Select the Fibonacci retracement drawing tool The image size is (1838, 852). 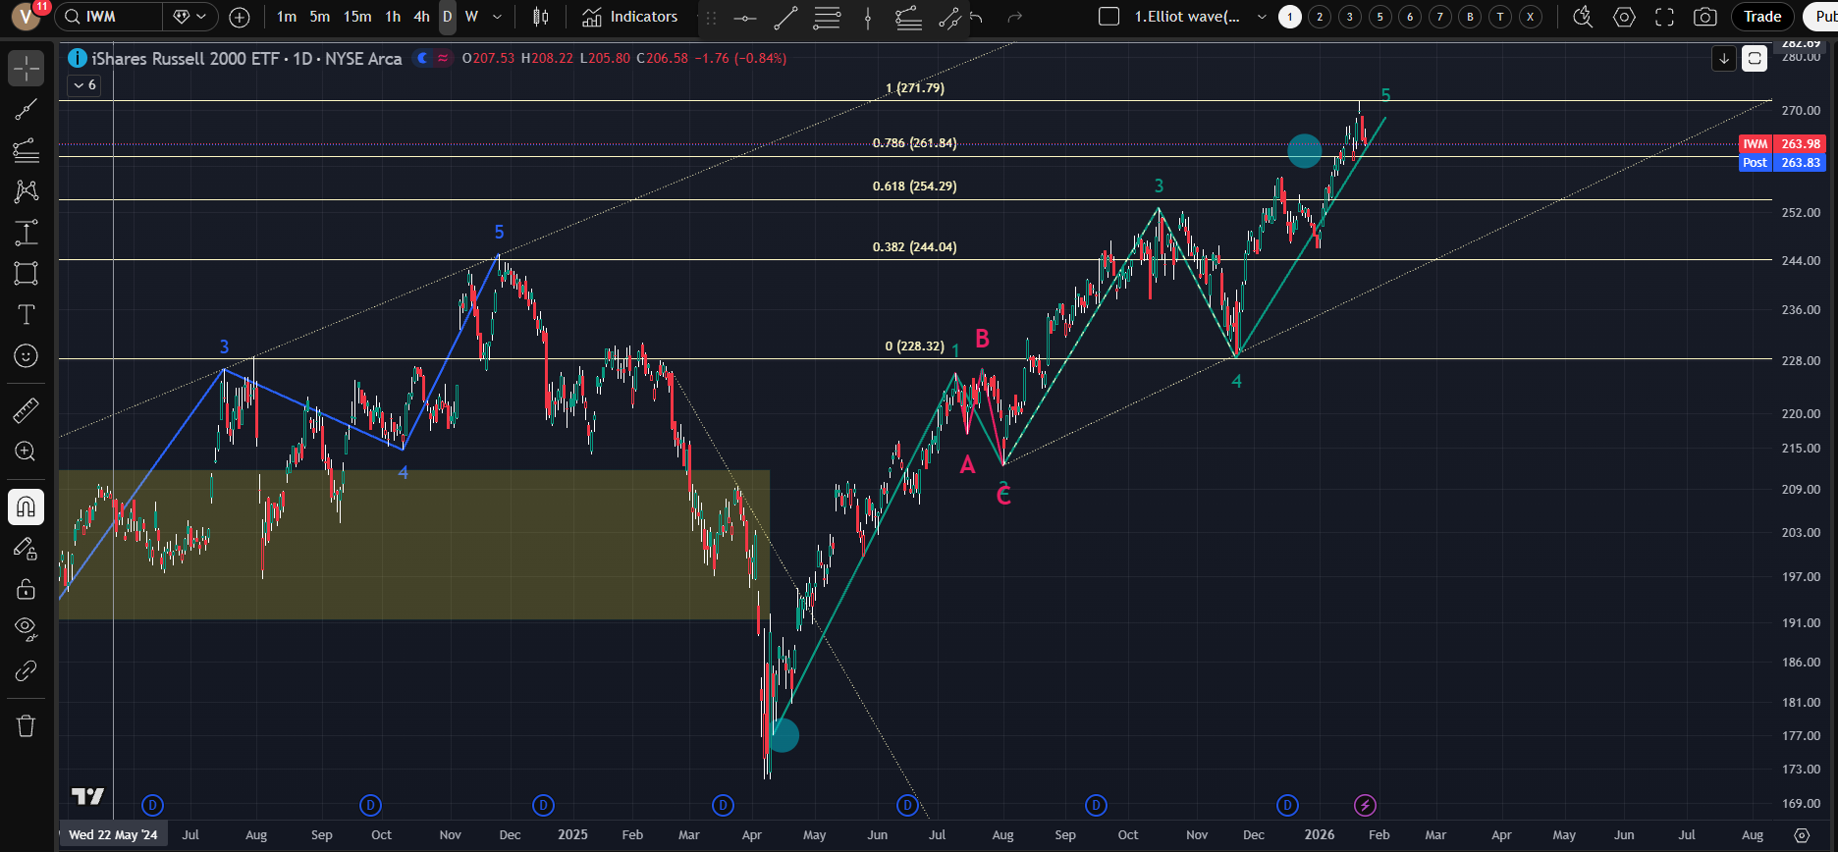pos(27,149)
